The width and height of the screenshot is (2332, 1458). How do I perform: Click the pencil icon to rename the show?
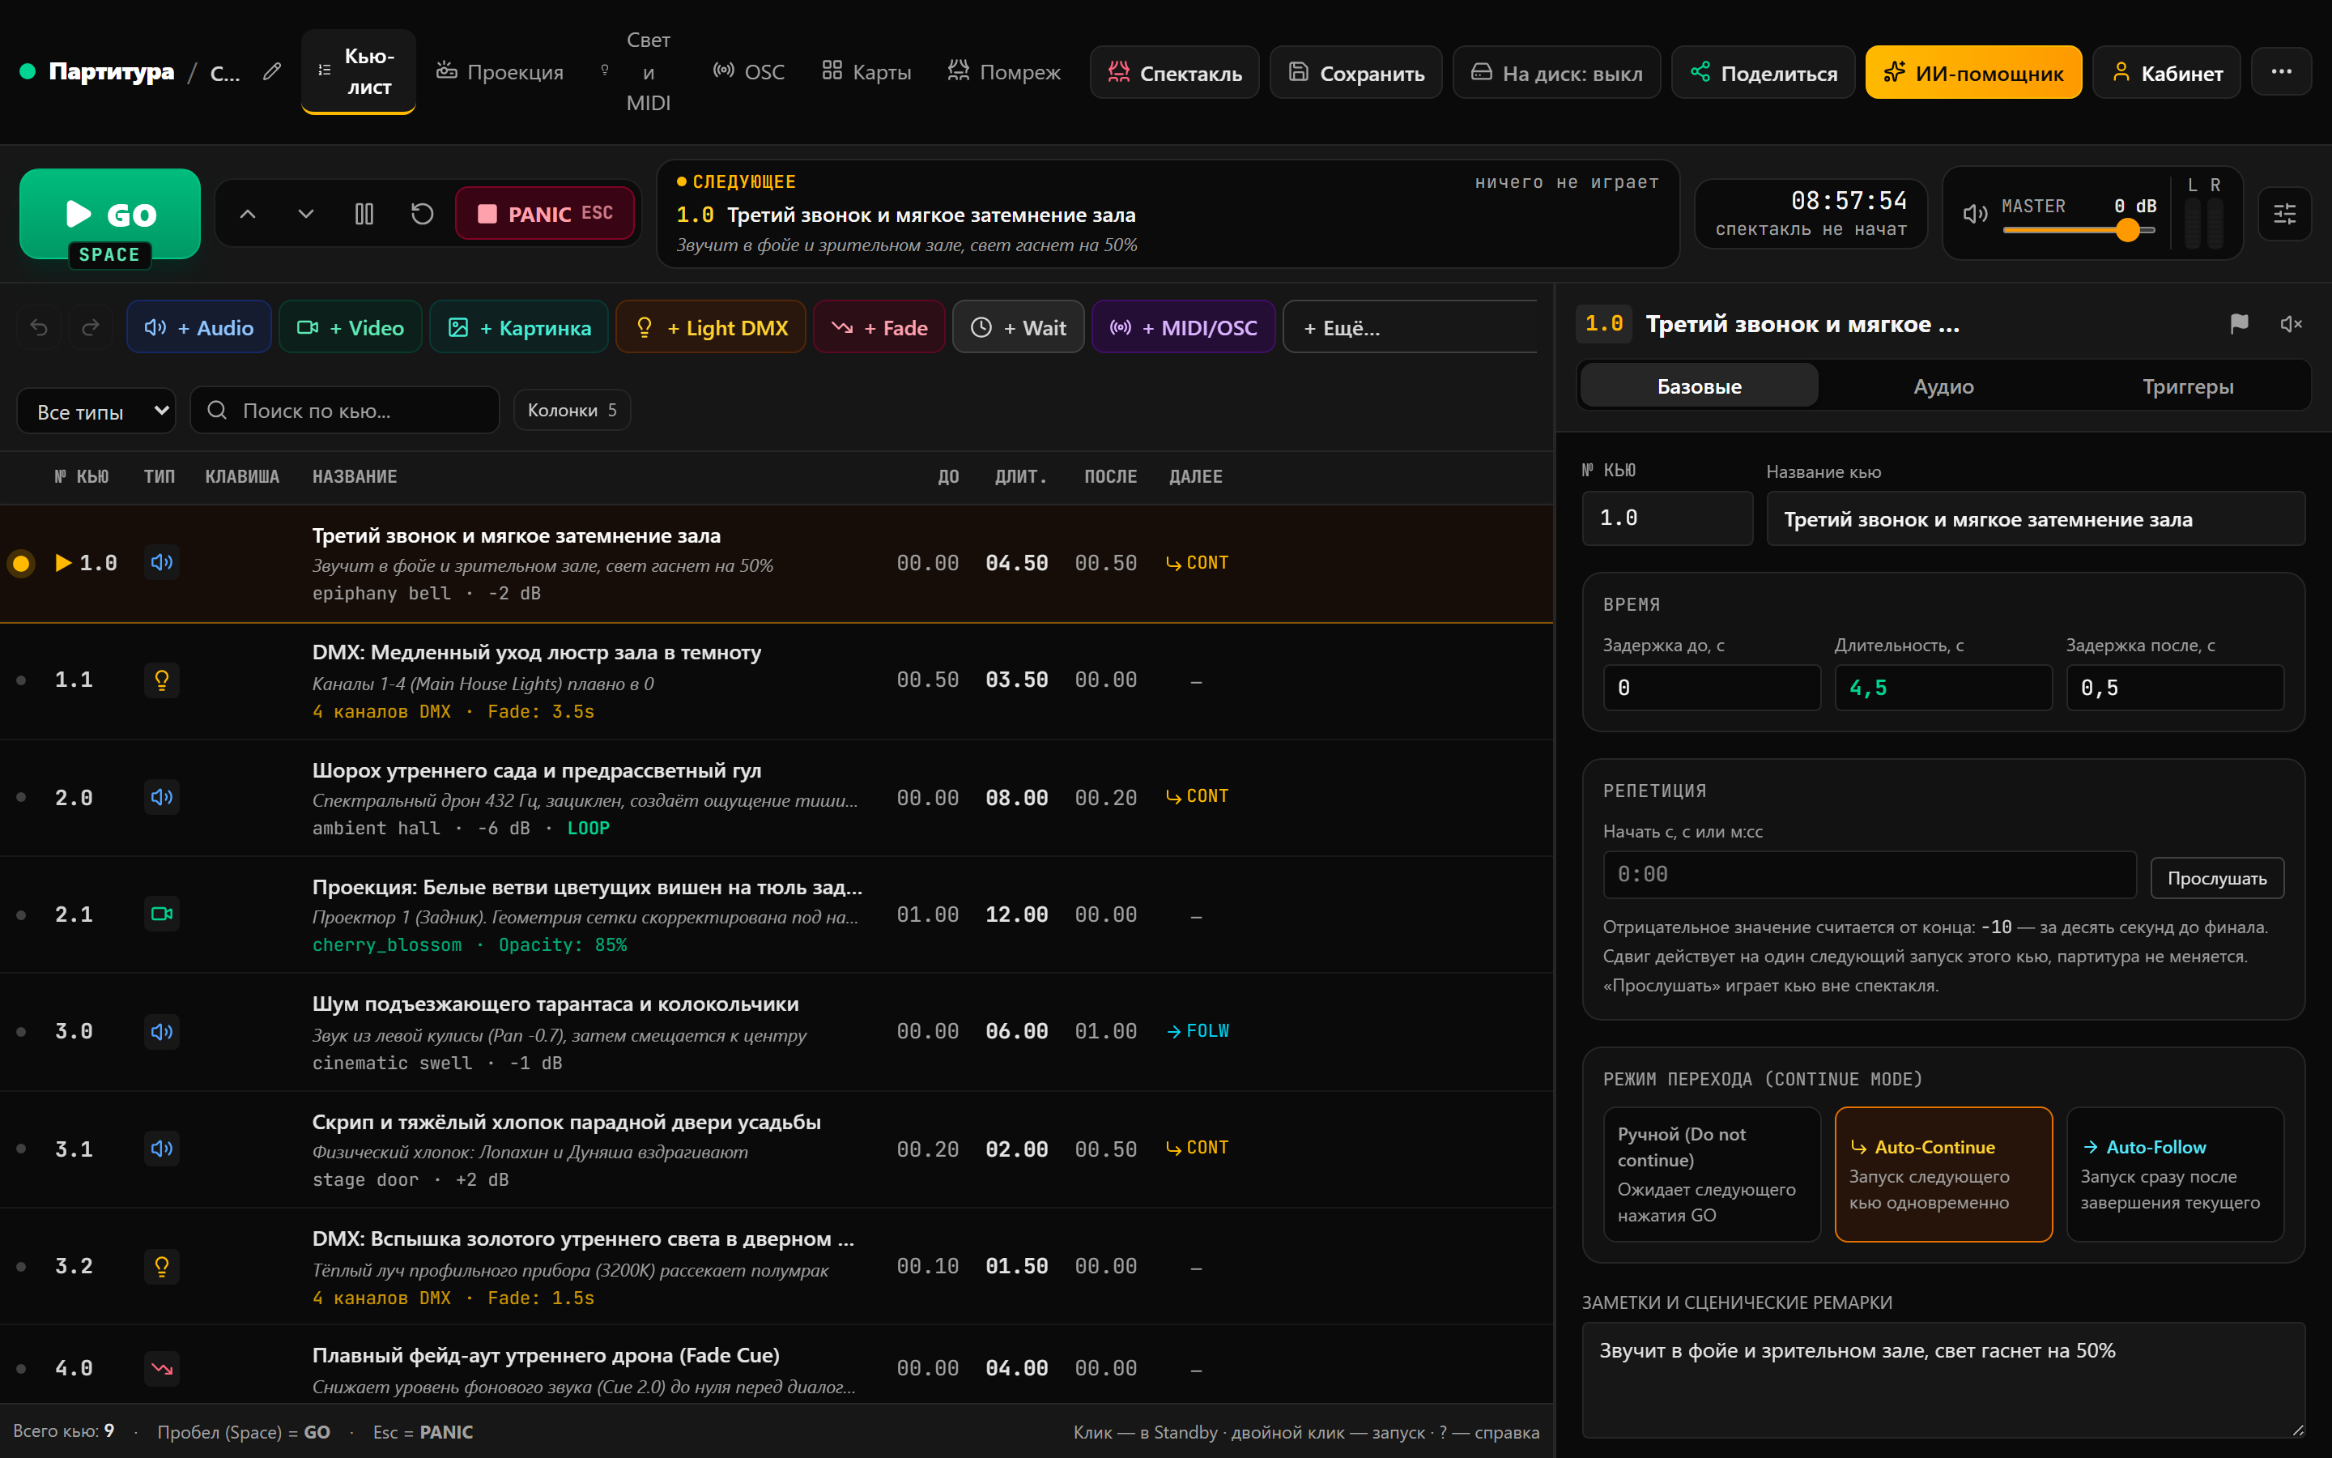point(272,71)
